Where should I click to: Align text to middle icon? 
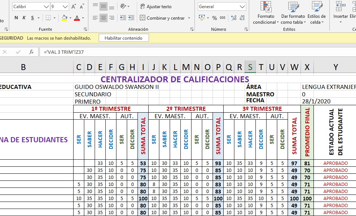[104, 6]
